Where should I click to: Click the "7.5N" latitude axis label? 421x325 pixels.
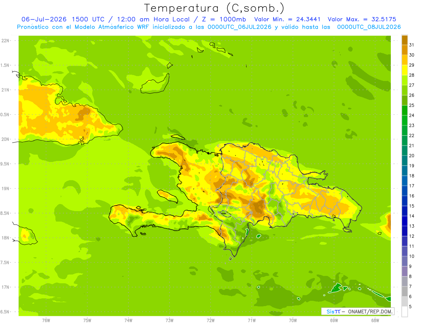click(x=5, y=262)
